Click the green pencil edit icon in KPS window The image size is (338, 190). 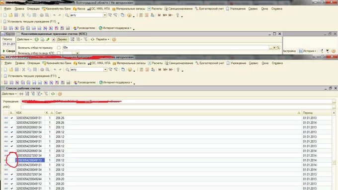[x=48, y=39]
